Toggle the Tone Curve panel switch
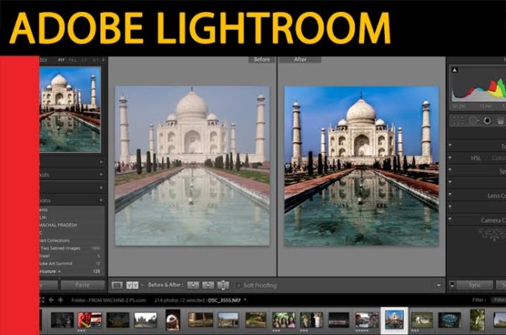Viewport: 506px width, 335px height. [451, 146]
